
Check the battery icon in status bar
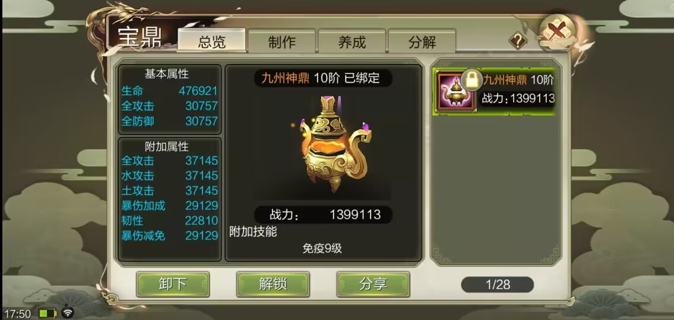pos(48,313)
